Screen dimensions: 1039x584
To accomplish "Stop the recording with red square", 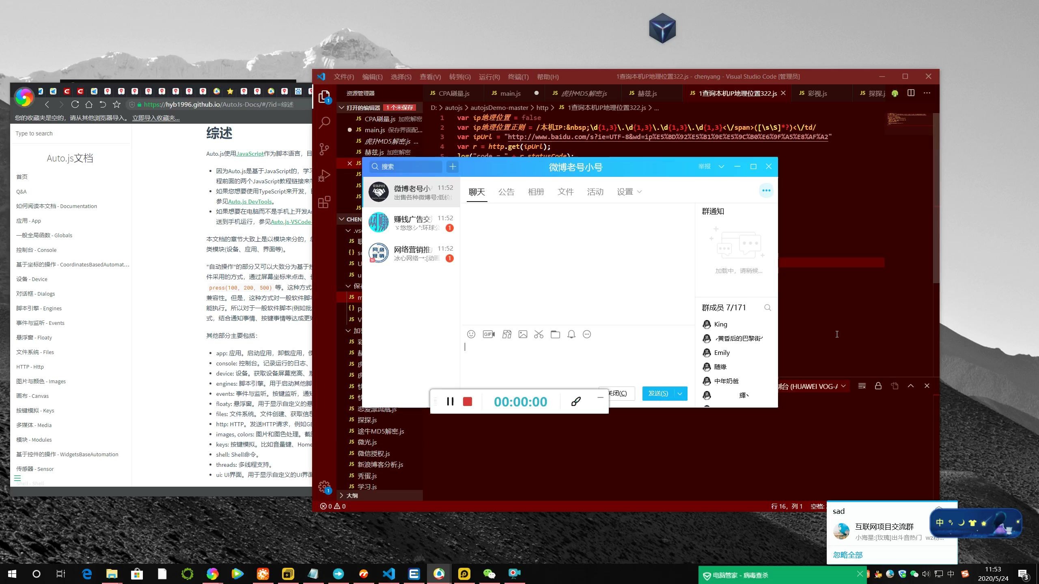I will pos(468,401).
